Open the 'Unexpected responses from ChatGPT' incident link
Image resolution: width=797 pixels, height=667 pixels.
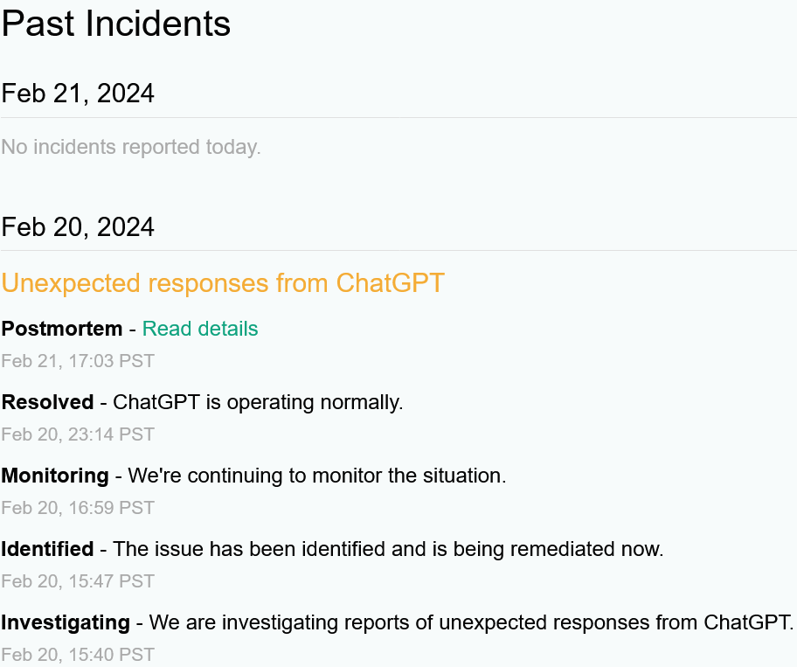point(223,283)
